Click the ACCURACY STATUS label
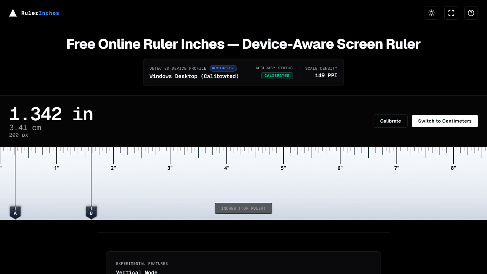 pyautogui.click(x=274, y=68)
